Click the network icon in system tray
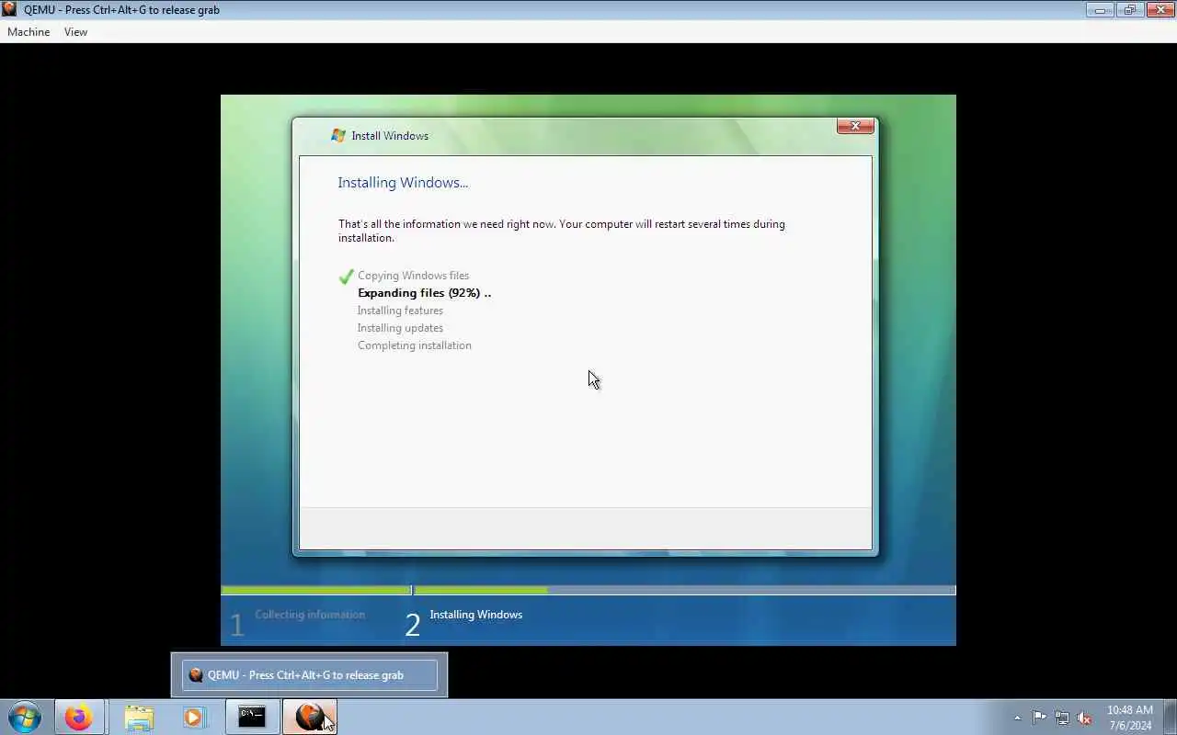Viewport: 1177px width, 735px height. (1062, 718)
